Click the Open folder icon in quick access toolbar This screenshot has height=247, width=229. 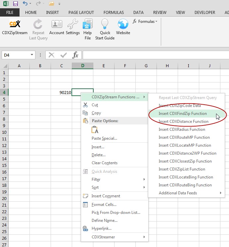coord(52,3)
